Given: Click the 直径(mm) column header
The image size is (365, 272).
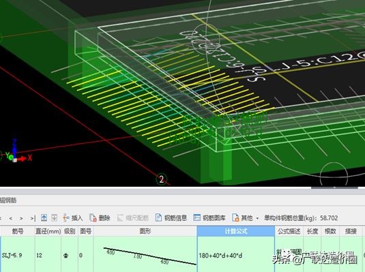Looking at the screenshot, I should (x=48, y=231).
